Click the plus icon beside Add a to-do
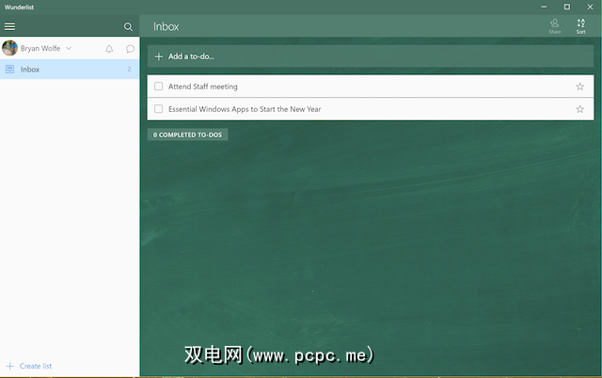Viewport: 602px width, 378px height. coord(159,56)
